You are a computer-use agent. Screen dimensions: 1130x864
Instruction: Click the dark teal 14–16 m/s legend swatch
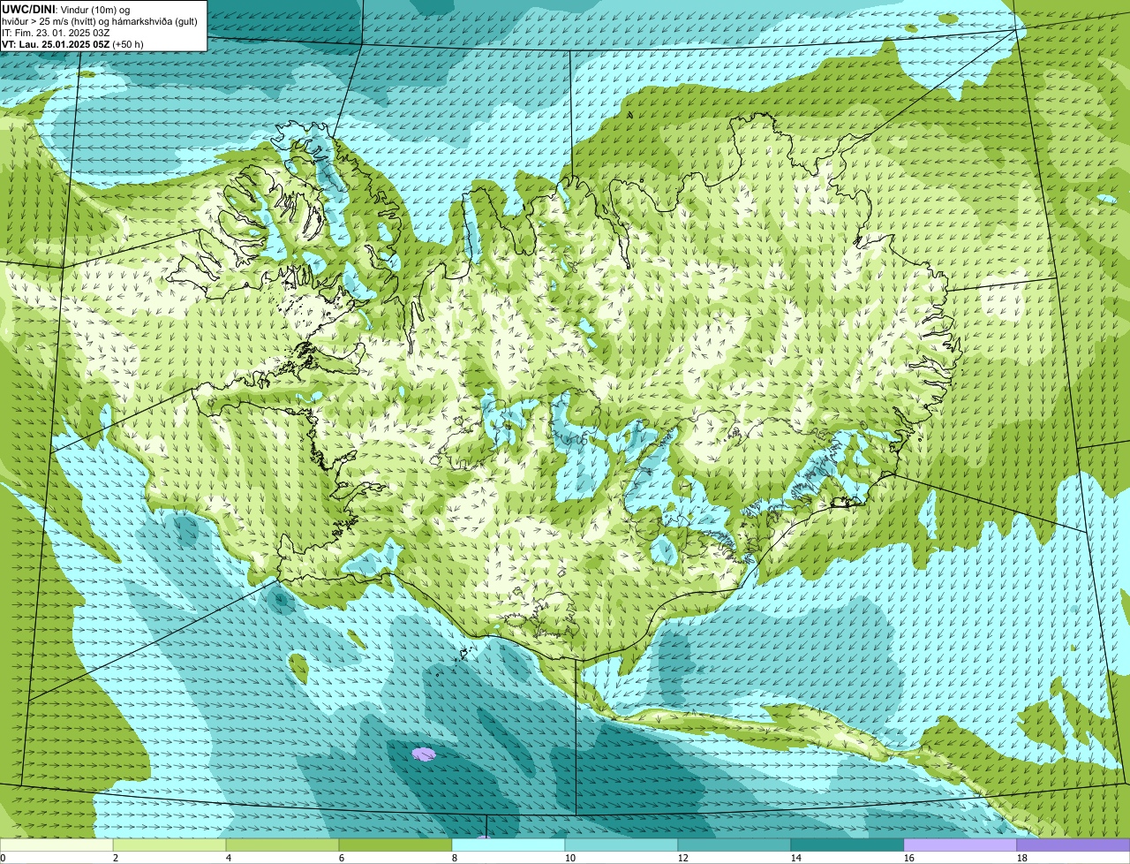847,845
